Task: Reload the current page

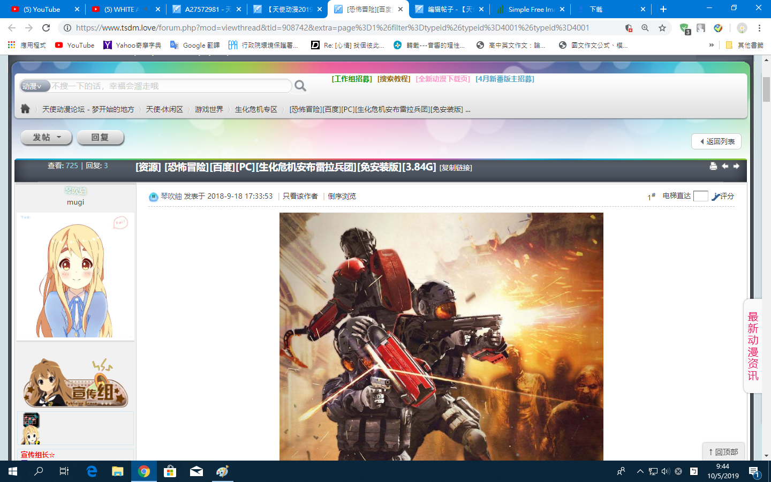Action: tap(46, 28)
